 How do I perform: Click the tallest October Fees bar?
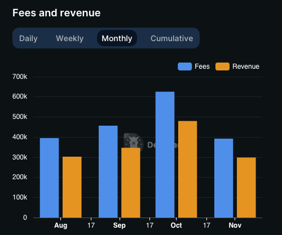point(165,154)
